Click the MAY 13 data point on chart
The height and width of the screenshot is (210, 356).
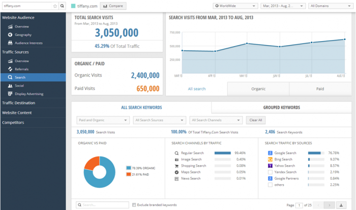(x=247, y=44)
